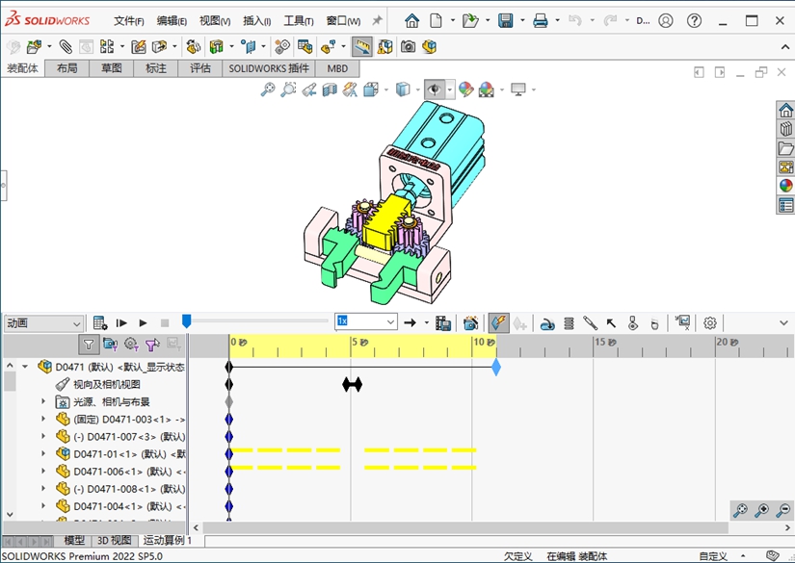Open SOLIDWORKS Resources home tab in task pane

pos(786,110)
